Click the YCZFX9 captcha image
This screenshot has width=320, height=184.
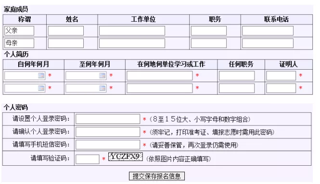125,157
